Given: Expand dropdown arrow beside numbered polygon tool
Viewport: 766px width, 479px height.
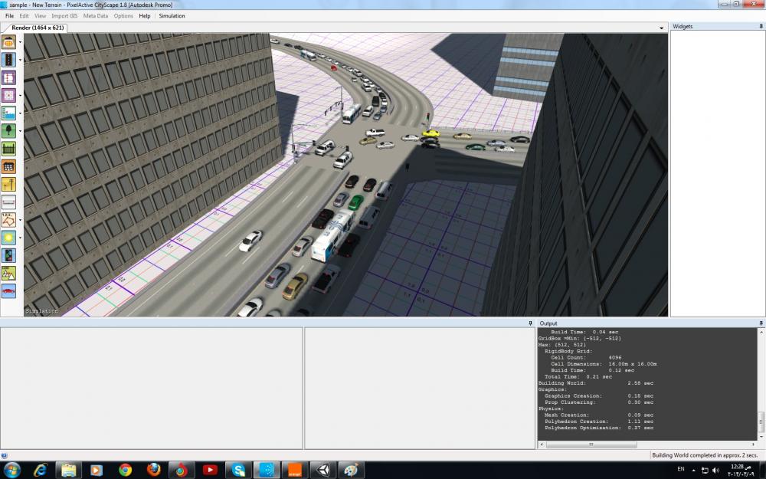Looking at the screenshot, I should [x=20, y=220].
